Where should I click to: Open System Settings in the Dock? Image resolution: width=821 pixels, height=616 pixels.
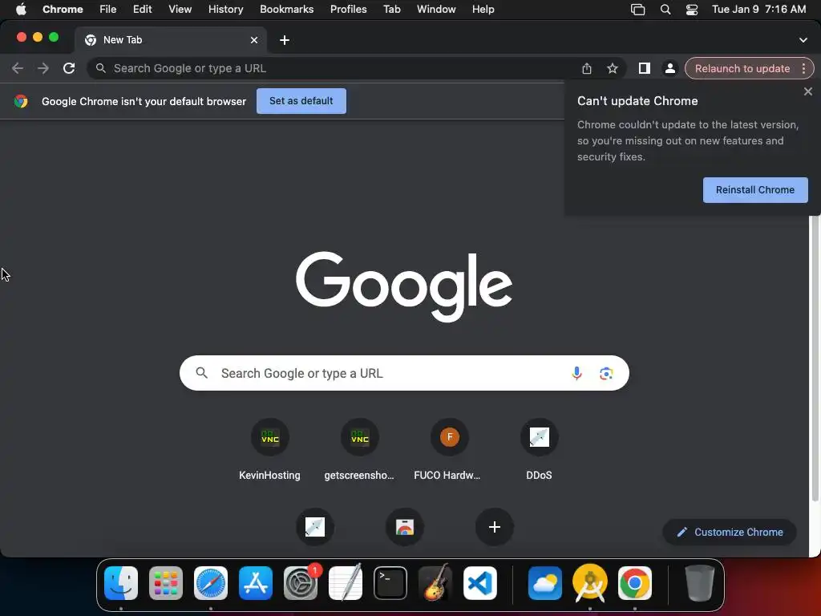coord(301,583)
